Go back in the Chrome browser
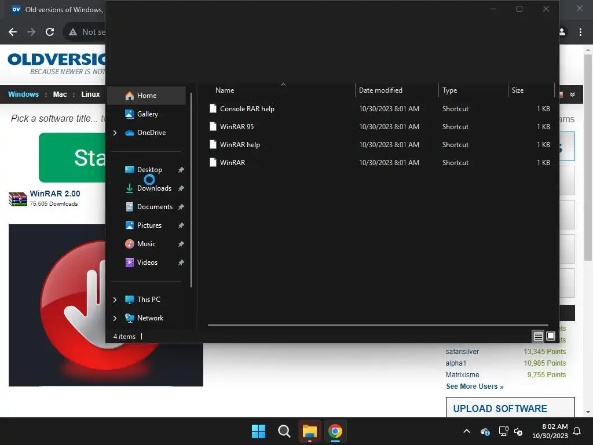 point(13,32)
